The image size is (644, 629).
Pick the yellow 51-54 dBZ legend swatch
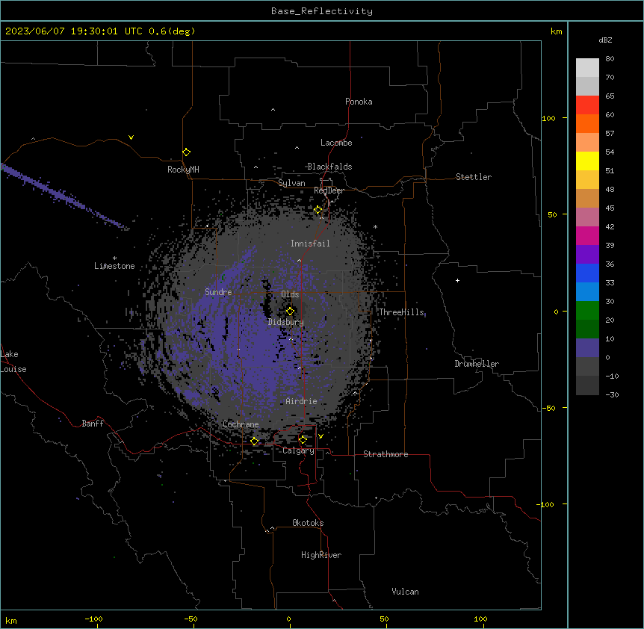pyautogui.click(x=587, y=161)
